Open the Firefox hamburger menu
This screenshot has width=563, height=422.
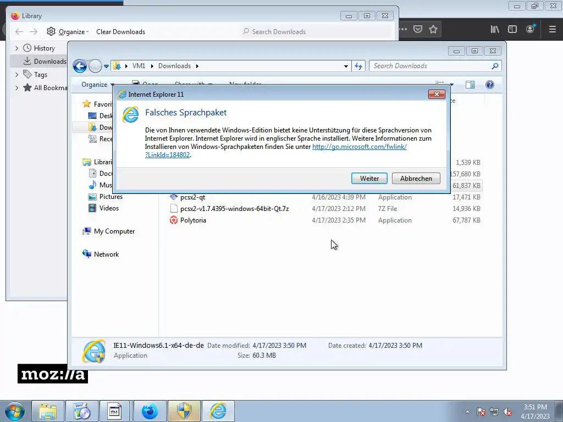coord(553,29)
